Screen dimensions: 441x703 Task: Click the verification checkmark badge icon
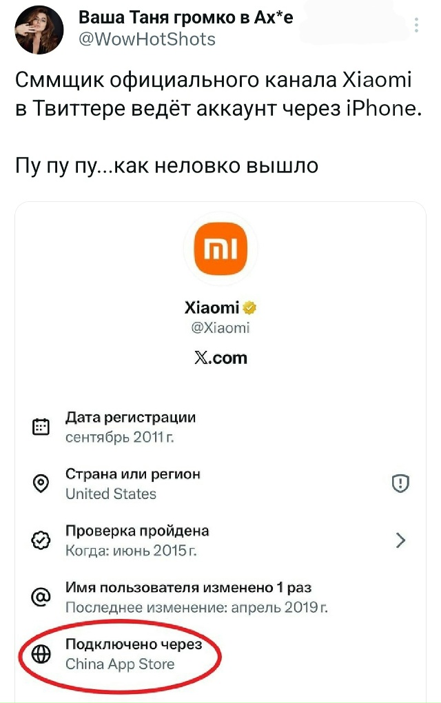(41, 540)
